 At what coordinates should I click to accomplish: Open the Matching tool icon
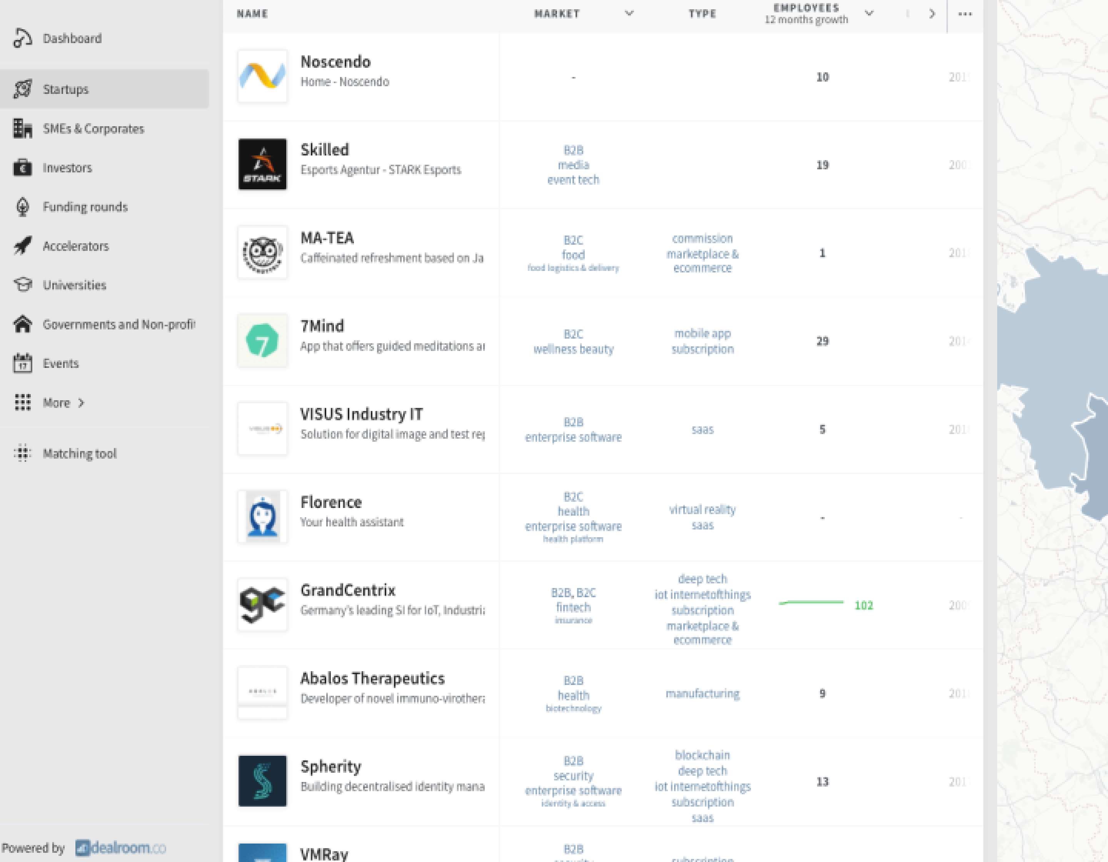click(22, 453)
